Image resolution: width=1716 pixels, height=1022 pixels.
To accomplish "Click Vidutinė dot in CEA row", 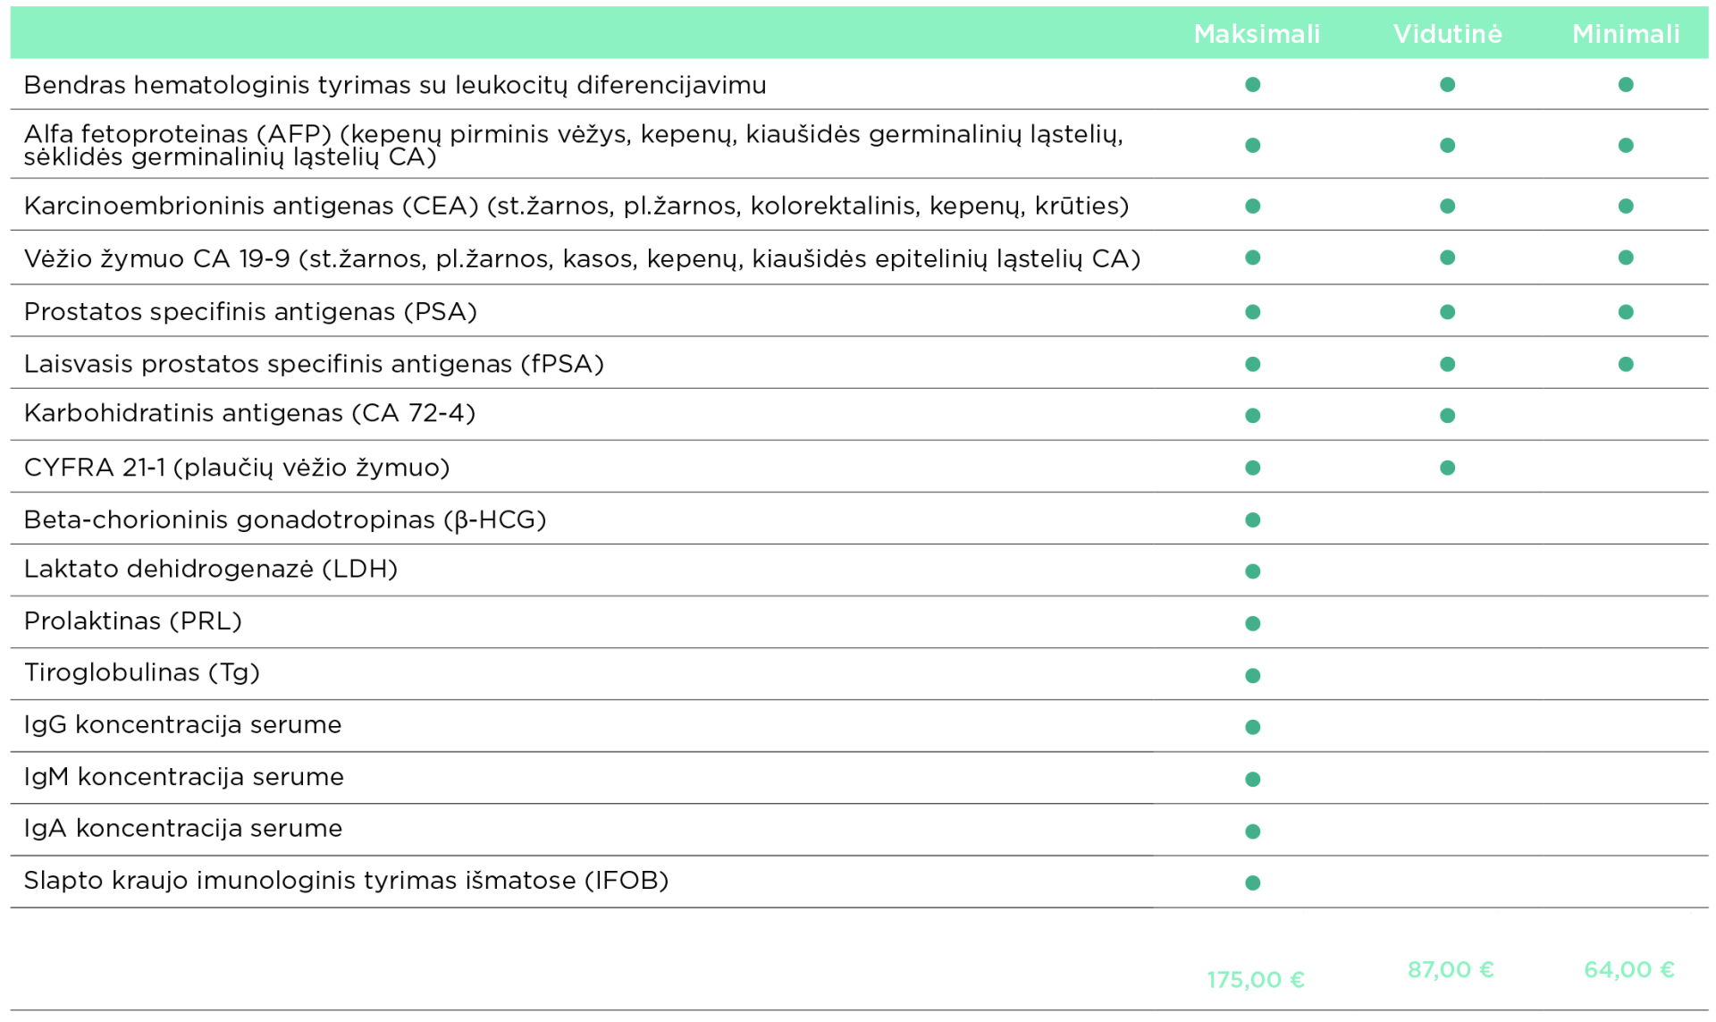I will pos(1448,207).
